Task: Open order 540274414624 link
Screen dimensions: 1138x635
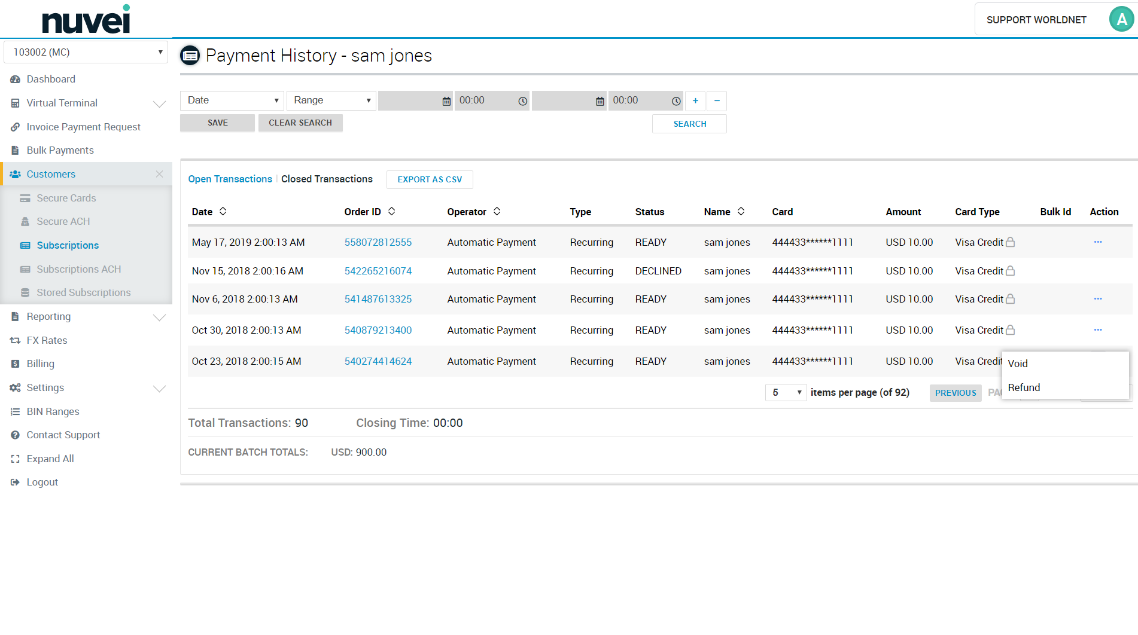Action: tap(378, 361)
